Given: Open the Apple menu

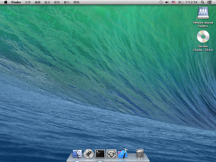Looking at the screenshot, I should click(x=5, y=2).
